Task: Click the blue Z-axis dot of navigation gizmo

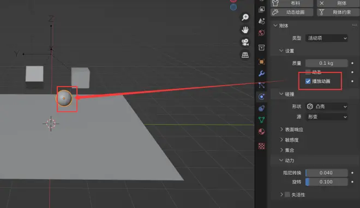Action: (233, 7)
